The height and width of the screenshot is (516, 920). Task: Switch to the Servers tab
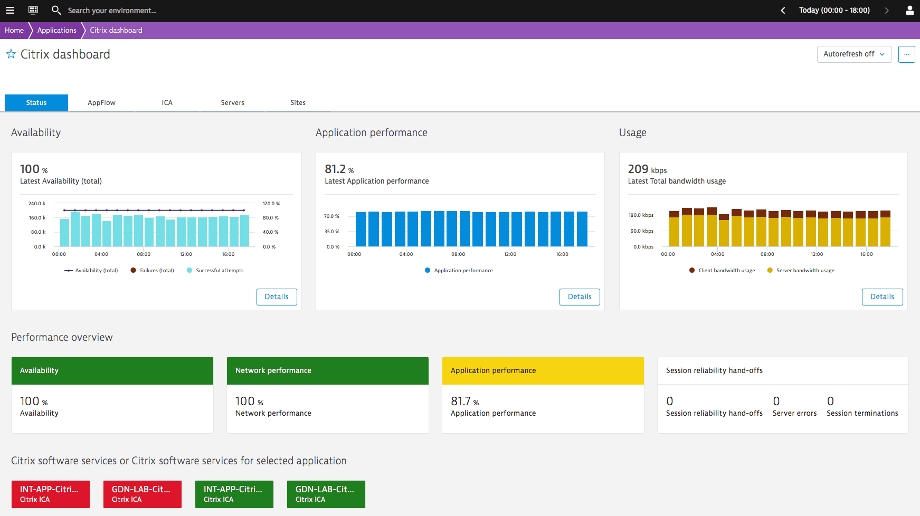(x=233, y=103)
